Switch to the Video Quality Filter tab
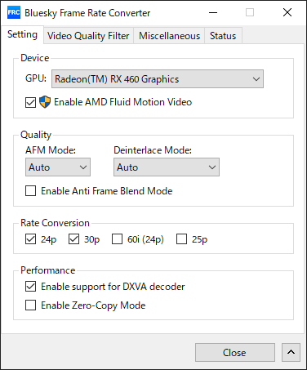 point(88,36)
